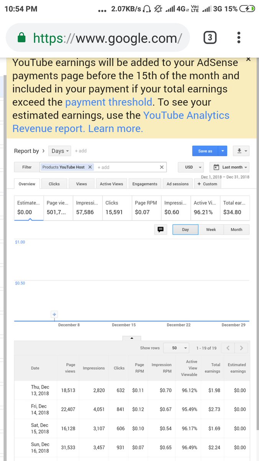
Task: Open the Last month date range dropdown
Action: pyautogui.click(x=230, y=167)
